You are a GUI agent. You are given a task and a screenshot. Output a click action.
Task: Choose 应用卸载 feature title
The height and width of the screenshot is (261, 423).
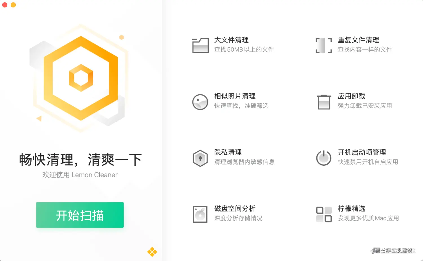click(x=351, y=96)
